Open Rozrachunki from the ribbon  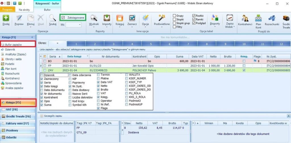[272, 18]
